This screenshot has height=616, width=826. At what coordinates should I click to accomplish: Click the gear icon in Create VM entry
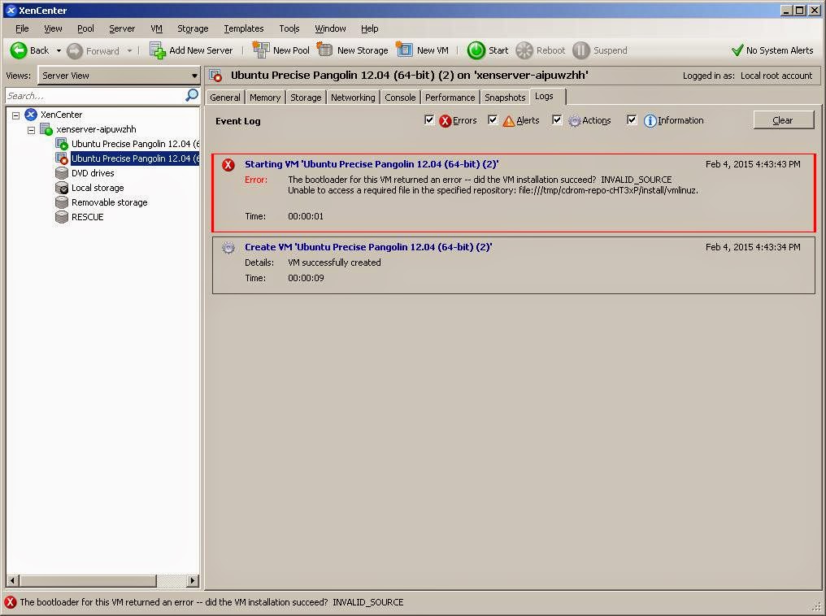tap(228, 248)
